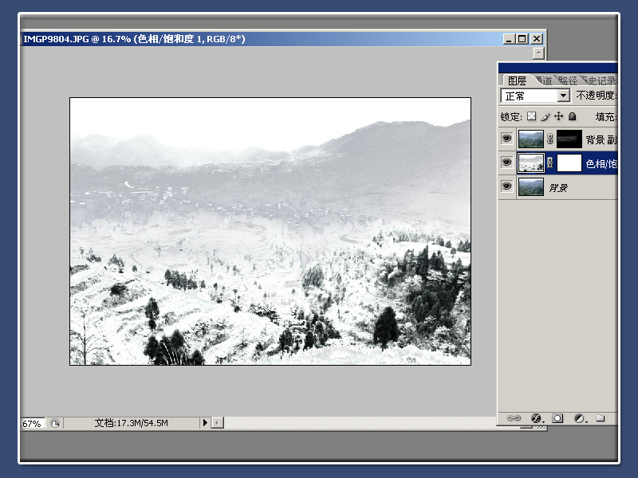Select the 背景 副本 layer name
This screenshot has width=638, height=478.
(601, 140)
